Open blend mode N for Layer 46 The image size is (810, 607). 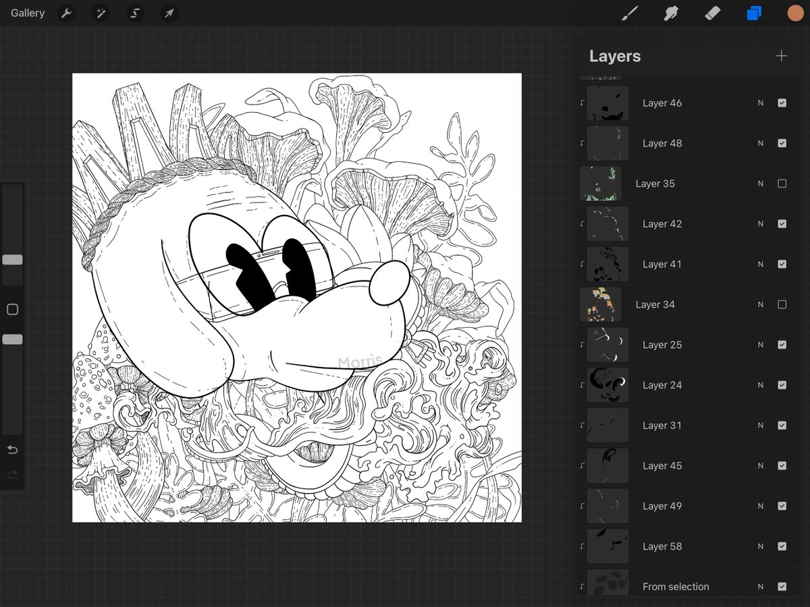tap(761, 103)
